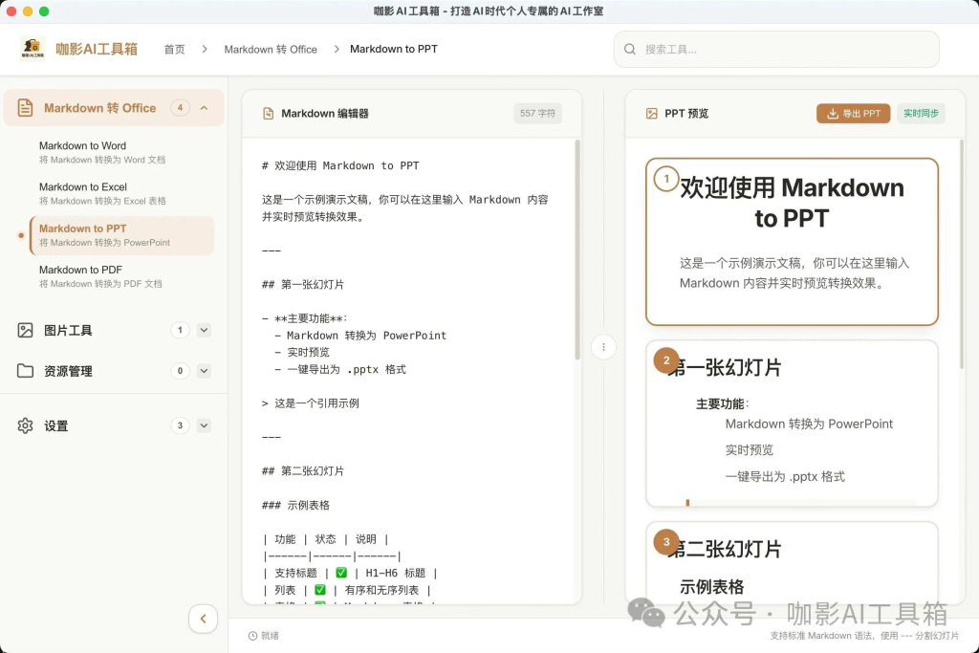
Task: Select the 图片工具 image tools icon
Action: click(25, 330)
